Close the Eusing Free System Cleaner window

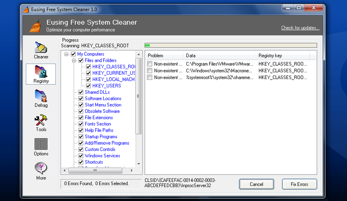(x=314, y=8)
